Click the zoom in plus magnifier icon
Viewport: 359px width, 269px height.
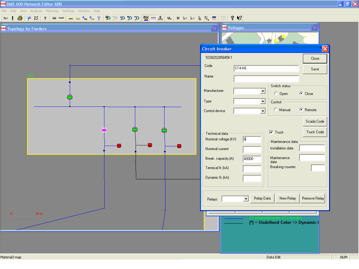pos(130,18)
